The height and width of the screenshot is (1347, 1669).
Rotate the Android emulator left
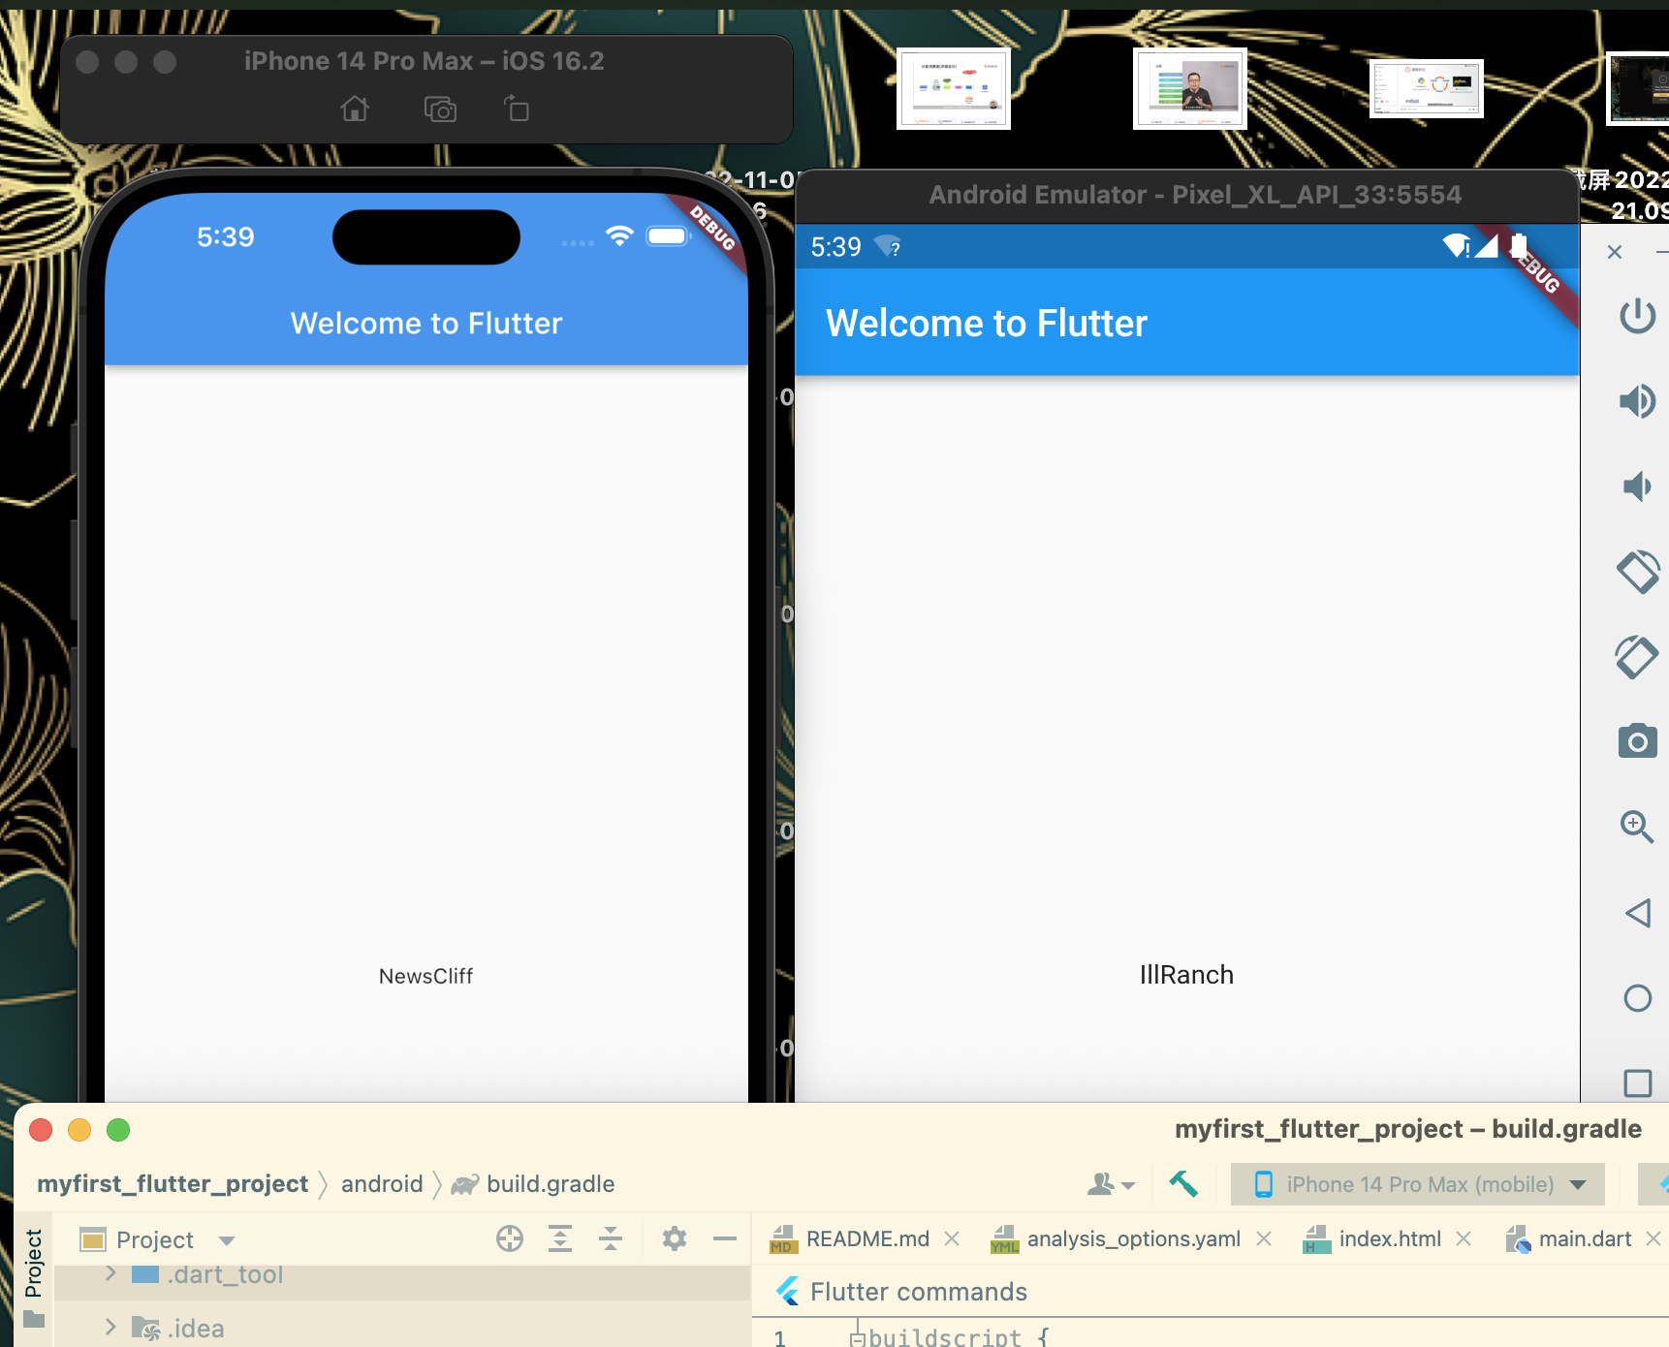tap(1637, 571)
